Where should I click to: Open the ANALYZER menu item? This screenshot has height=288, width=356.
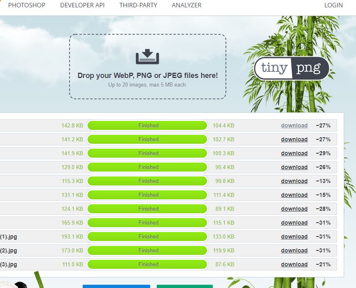[x=187, y=5]
